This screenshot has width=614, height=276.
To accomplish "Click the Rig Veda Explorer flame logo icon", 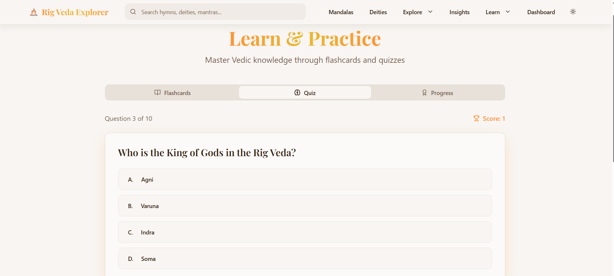I will tap(34, 12).
